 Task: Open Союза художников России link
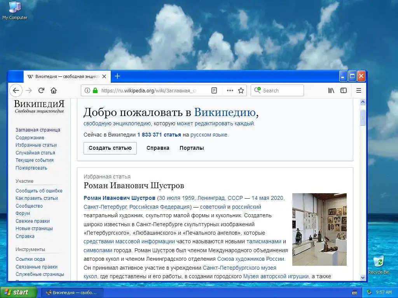click(251, 259)
